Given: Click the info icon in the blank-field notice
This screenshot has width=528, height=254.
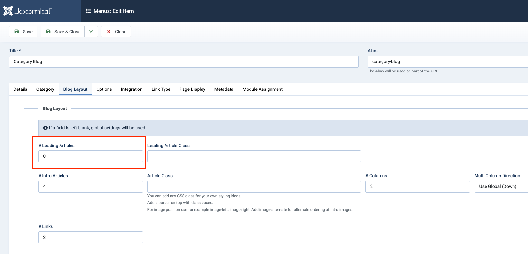Looking at the screenshot, I should [45, 128].
